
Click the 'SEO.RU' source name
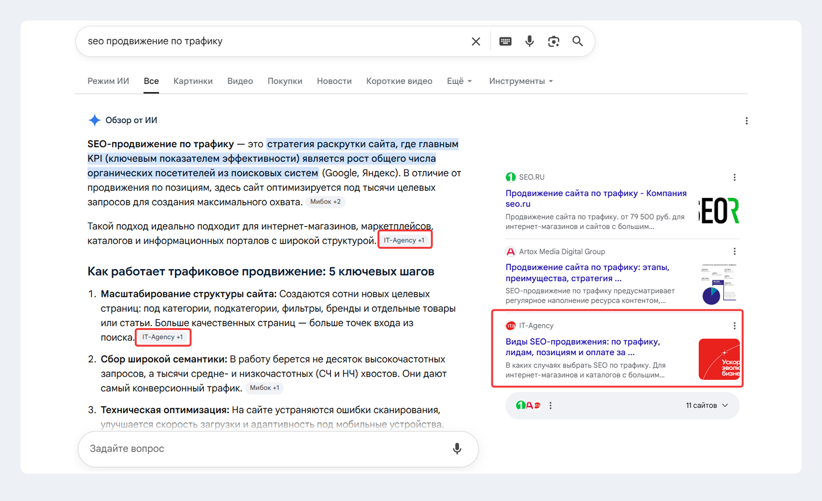[x=532, y=177]
